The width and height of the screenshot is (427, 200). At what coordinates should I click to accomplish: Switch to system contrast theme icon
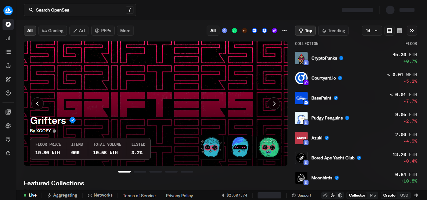340,195
